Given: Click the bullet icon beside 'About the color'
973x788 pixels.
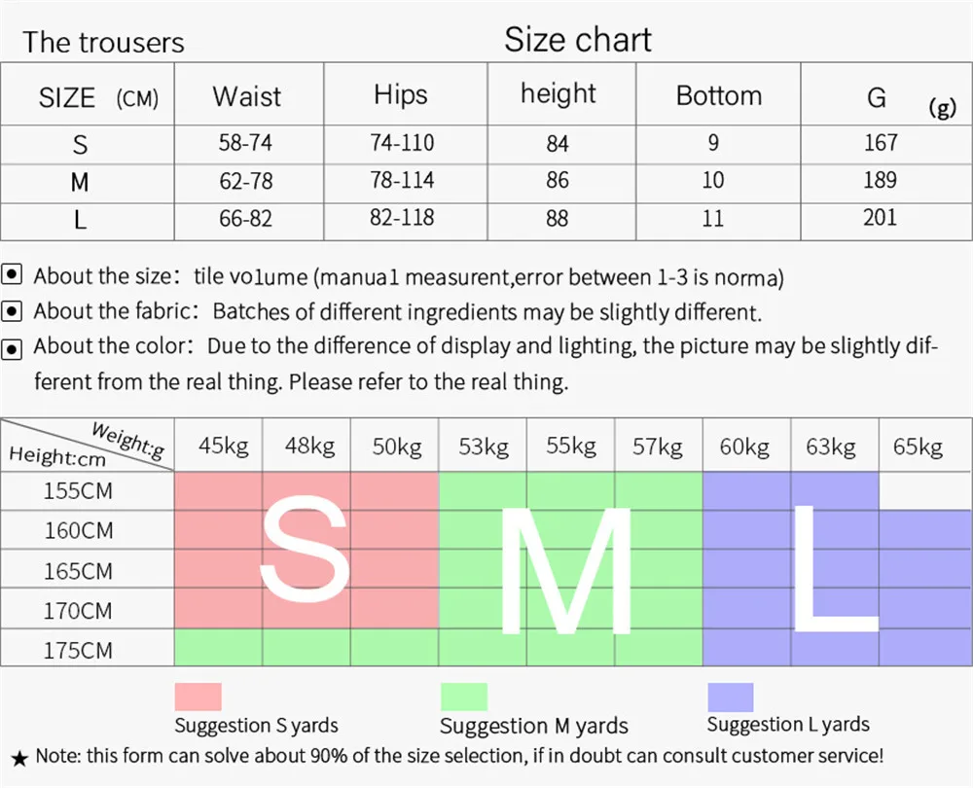Looking at the screenshot, I should pyautogui.click(x=13, y=347).
